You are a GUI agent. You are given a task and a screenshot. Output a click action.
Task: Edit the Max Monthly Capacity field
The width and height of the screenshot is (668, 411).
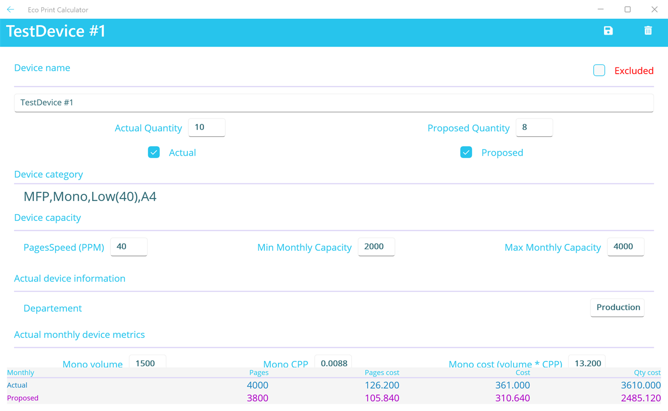[x=626, y=246]
